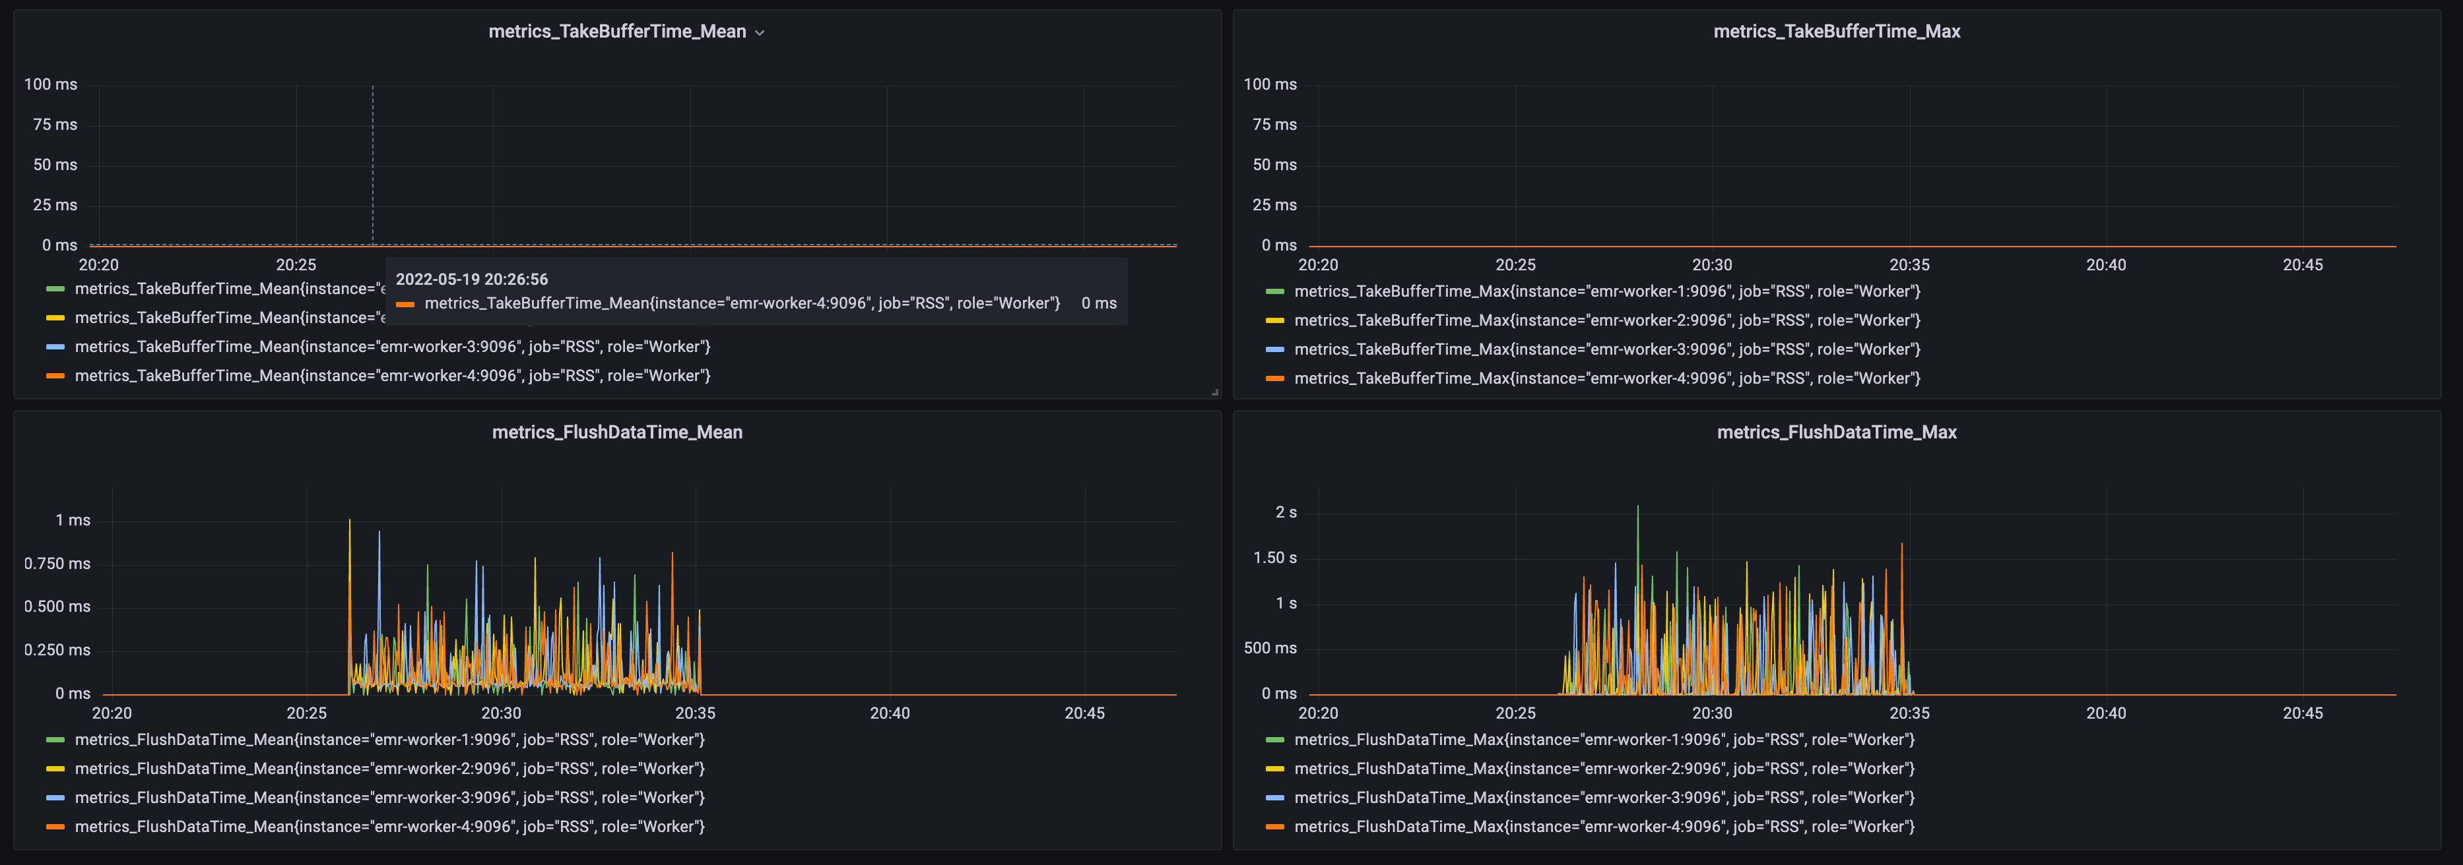
Task: Toggle FlushDataTime_Max emr-worker-3 legend series
Action: point(1604,798)
